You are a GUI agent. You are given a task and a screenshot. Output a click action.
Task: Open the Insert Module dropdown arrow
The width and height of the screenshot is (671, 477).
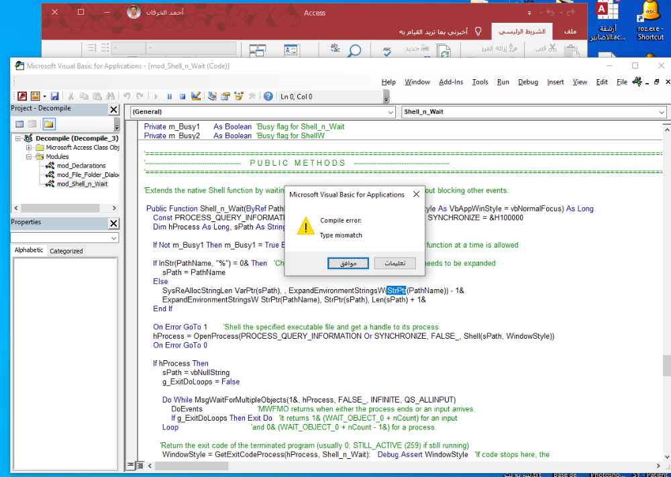pyautogui.click(x=44, y=96)
